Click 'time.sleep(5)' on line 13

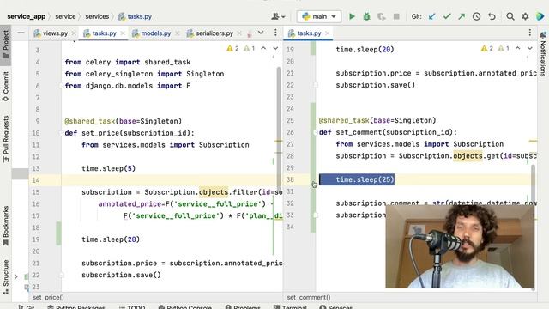109,168
